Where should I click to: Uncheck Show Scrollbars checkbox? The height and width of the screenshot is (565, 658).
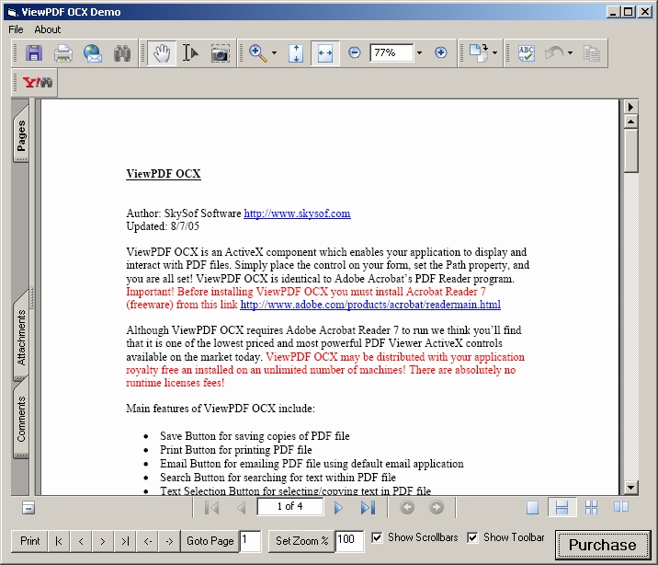[377, 537]
